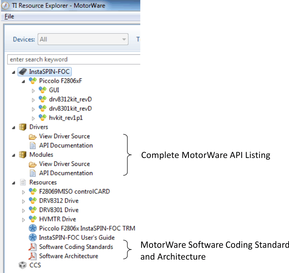Click the CCS cube icon
Screen dimensions: 289x273
tap(23, 265)
